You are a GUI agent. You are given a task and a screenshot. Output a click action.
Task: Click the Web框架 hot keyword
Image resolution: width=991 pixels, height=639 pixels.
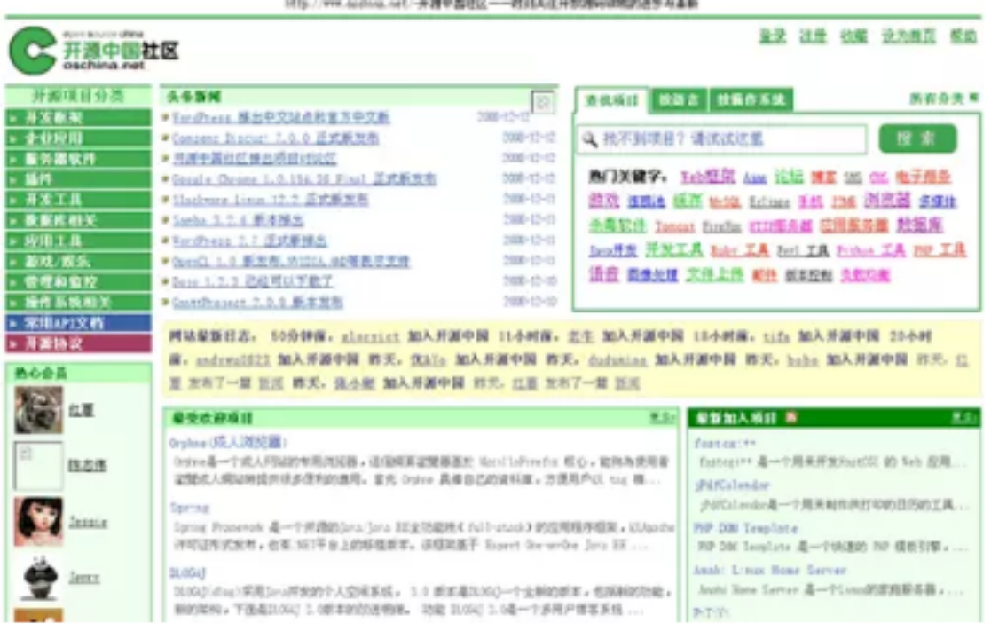click(708, 177)
